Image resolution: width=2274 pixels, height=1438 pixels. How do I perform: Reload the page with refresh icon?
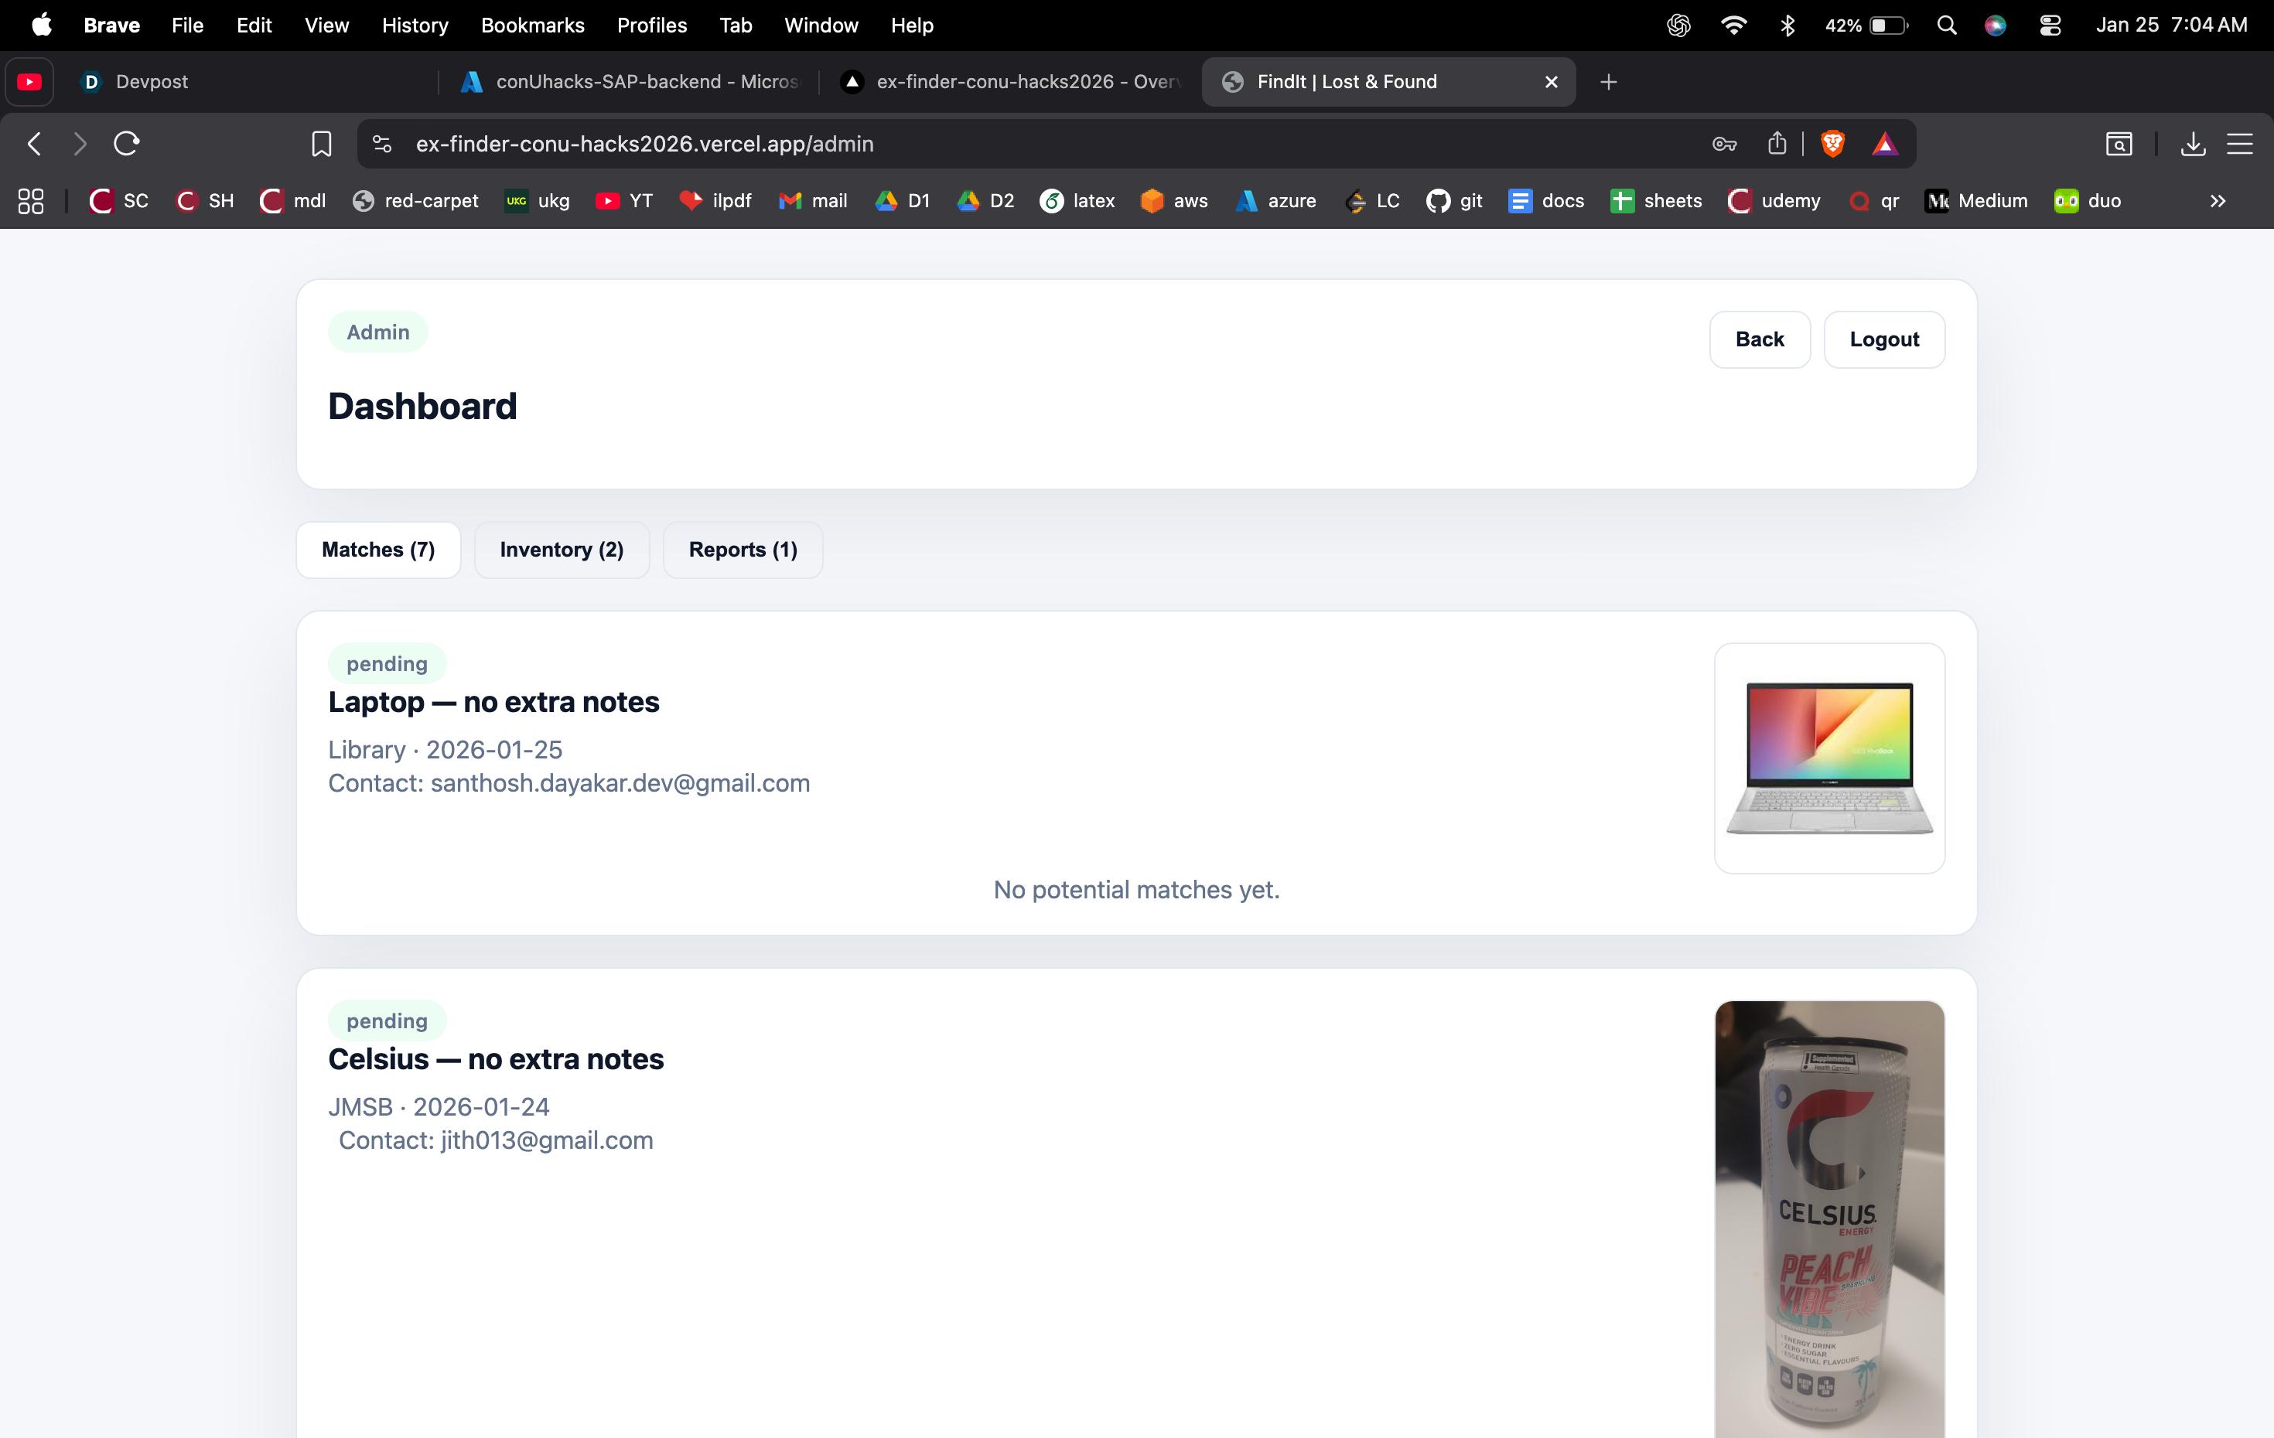tap(127, 144)
